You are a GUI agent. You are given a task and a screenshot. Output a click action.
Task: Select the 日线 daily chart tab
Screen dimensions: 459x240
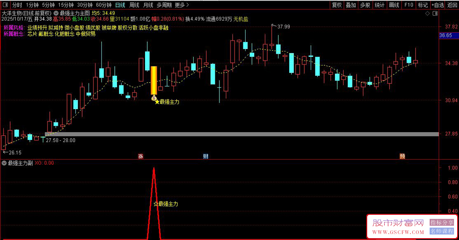[120, 5]
